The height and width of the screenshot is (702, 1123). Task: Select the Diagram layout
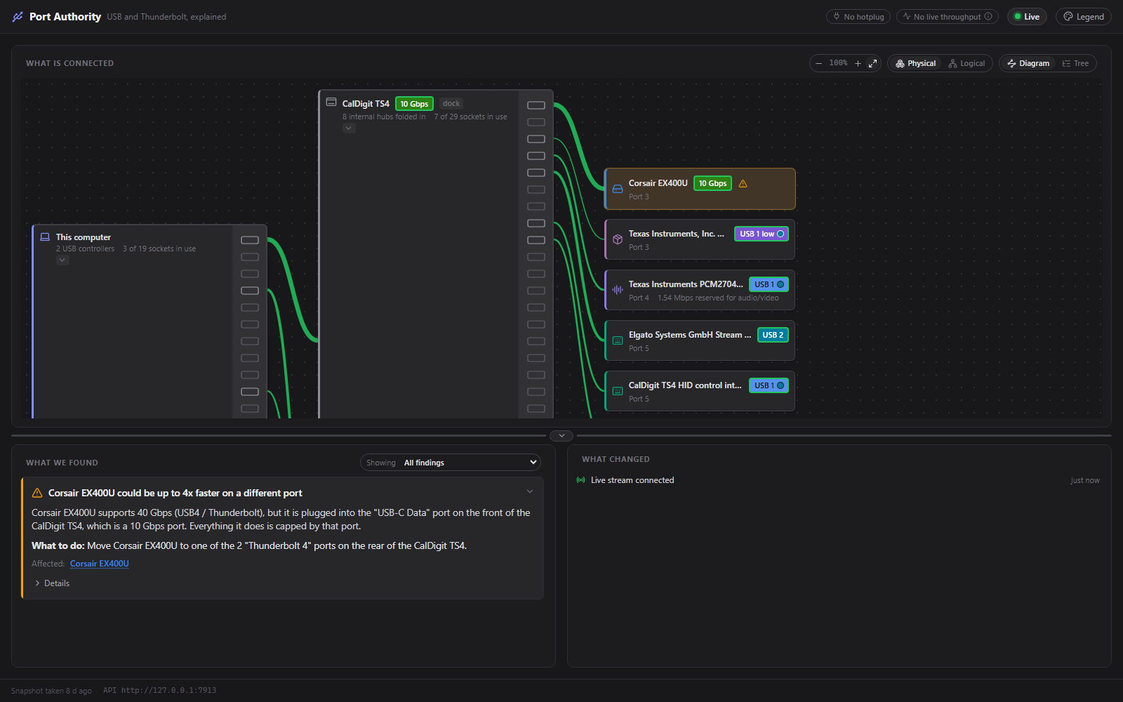point(1028,63)
